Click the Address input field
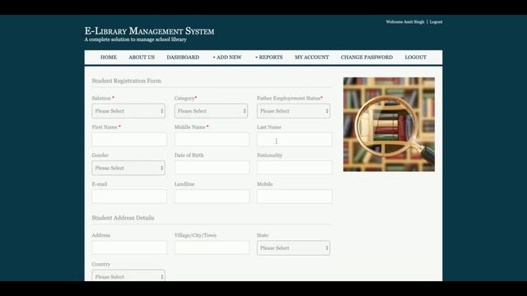 point(129,247)
